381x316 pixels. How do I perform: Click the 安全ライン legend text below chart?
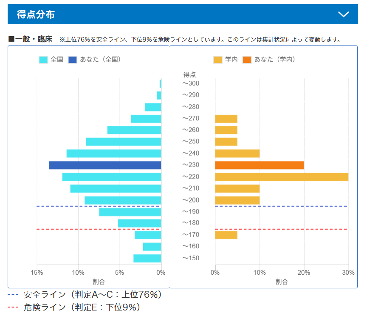tap(93, 294)
